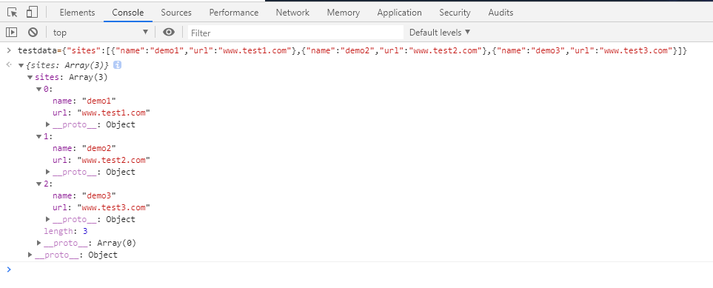Open the Sources tab

[176, 13]
